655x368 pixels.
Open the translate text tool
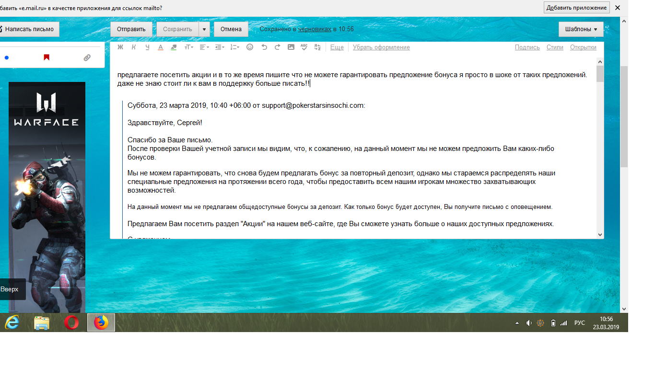(x=317, y=47)
